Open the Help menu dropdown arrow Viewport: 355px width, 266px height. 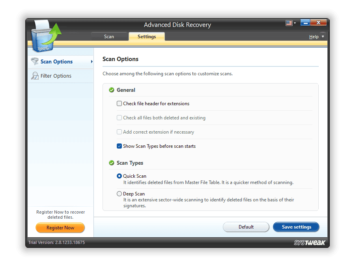(x=323, y=36)
